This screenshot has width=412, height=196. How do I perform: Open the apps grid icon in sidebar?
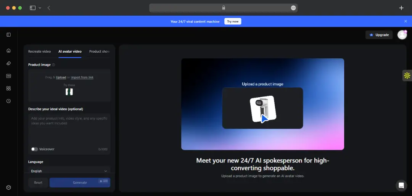click(x=9, y=88)
